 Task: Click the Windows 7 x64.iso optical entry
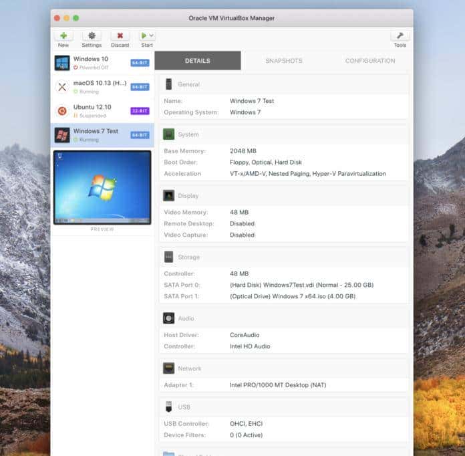[293, 296]
